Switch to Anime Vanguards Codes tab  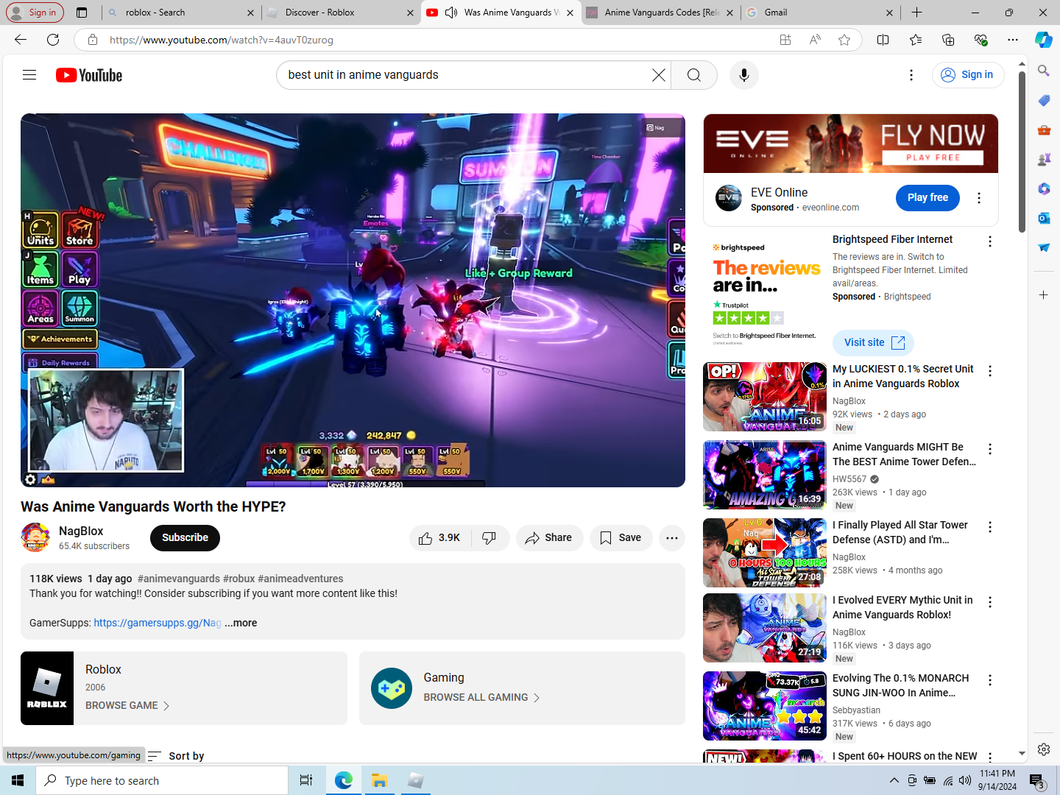(660, 13)
